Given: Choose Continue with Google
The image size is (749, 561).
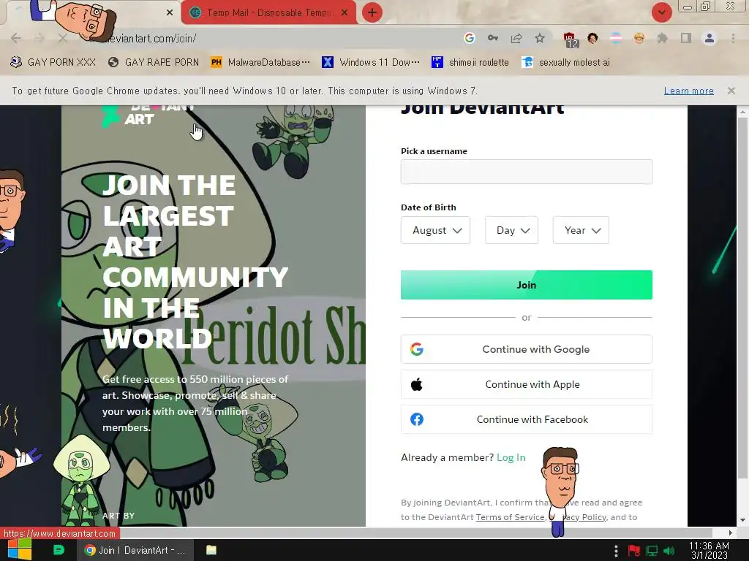Looking at the screenshot, I should (527, 349).
